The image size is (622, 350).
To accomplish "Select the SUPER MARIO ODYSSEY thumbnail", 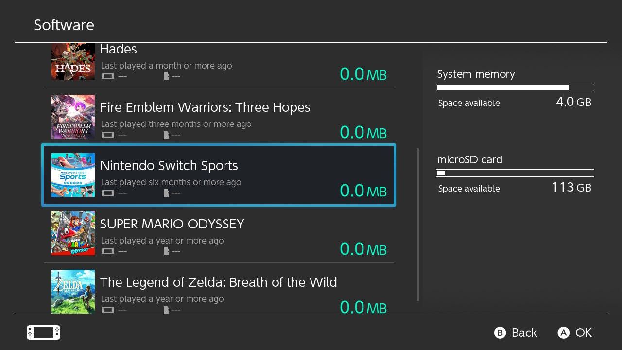I will 73,233.
